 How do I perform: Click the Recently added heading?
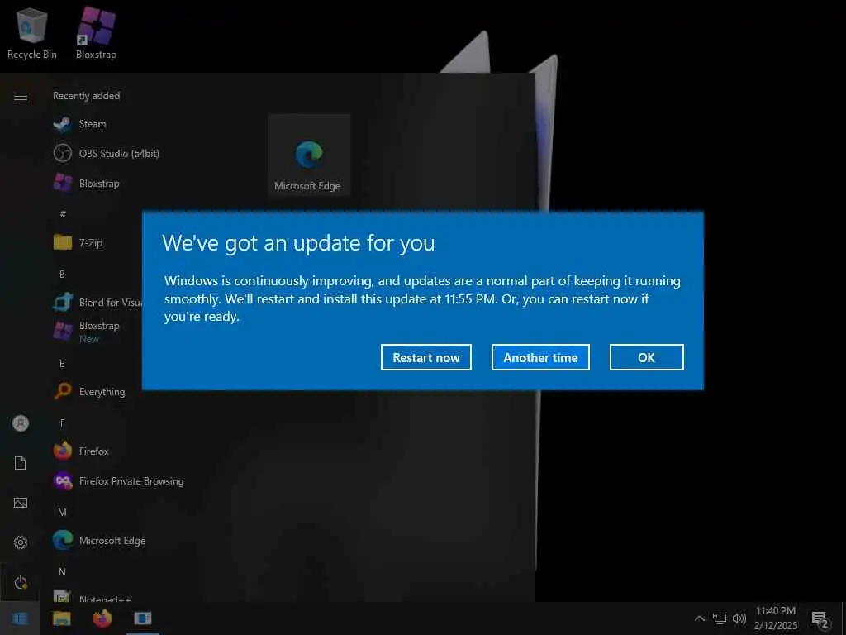tap(86, 96)
